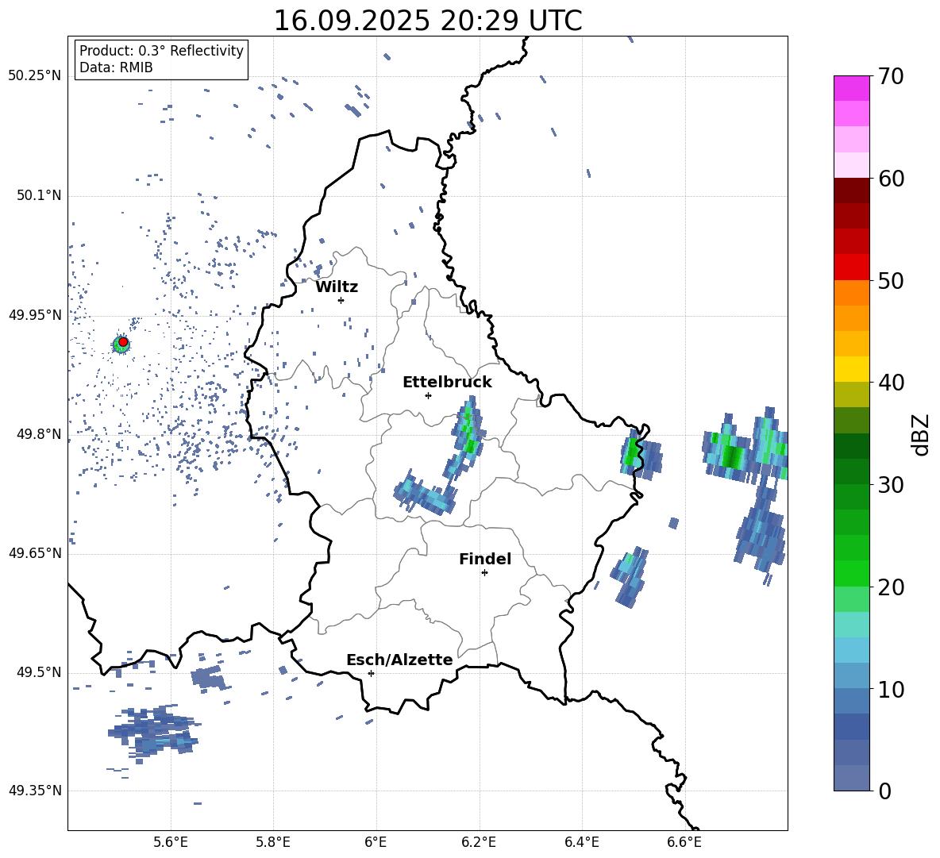Image resolution: width=940 pixels, height=858 pixels.
Task: Click the 49.8°N latitude label
Action: 39,434
